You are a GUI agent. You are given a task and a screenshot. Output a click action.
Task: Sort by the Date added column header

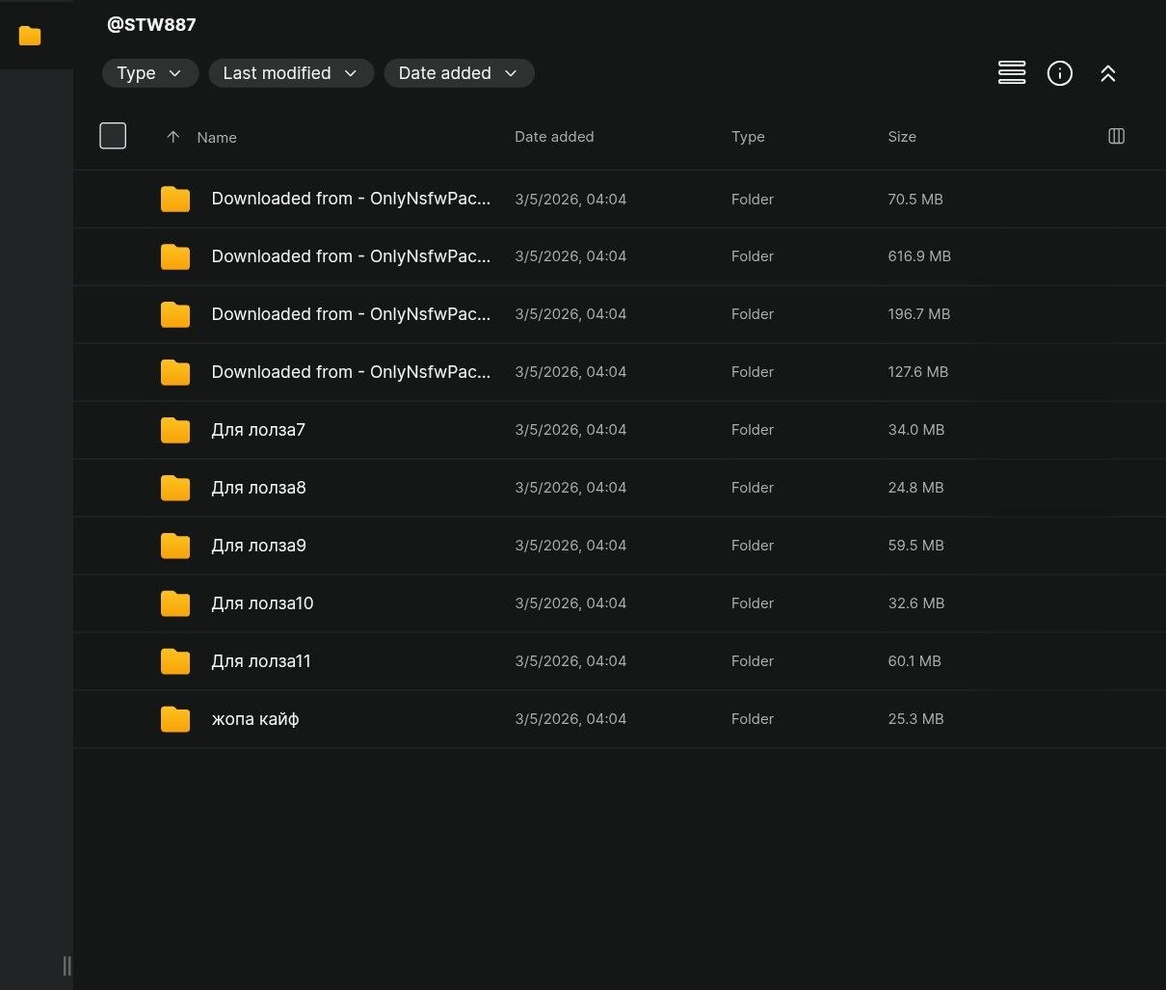pyautogui.click(x=553, y=137)
